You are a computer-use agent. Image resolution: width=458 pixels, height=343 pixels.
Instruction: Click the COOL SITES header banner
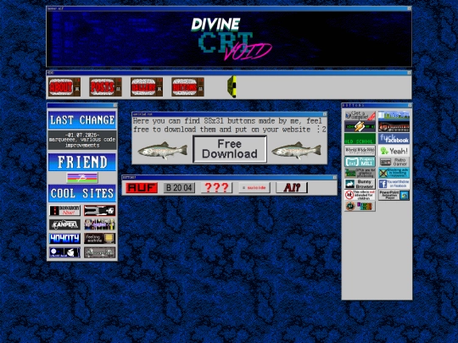[82, 193]
